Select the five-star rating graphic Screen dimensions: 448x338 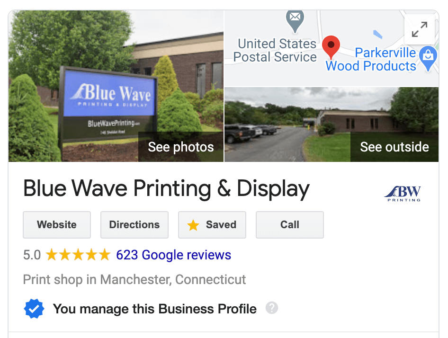pyautogui.click(x=78, y=255)
